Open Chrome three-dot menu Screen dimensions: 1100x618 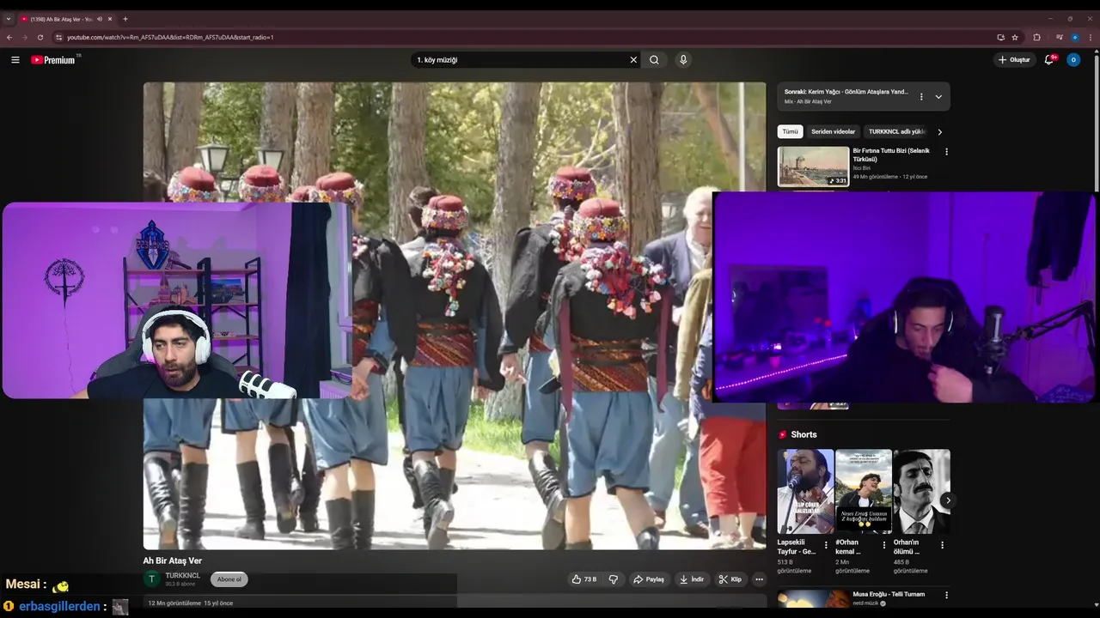click(1090, 37)
